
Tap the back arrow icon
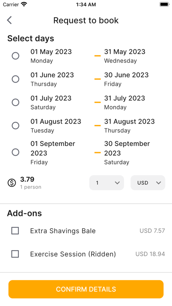coord(9,20)
